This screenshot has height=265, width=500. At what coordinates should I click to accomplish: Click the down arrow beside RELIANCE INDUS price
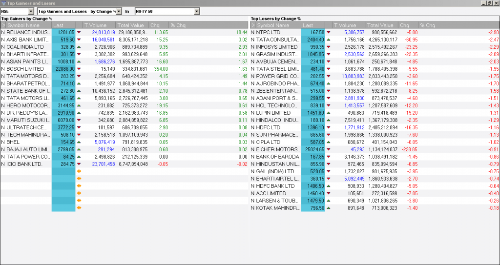[x=79, y=32]
